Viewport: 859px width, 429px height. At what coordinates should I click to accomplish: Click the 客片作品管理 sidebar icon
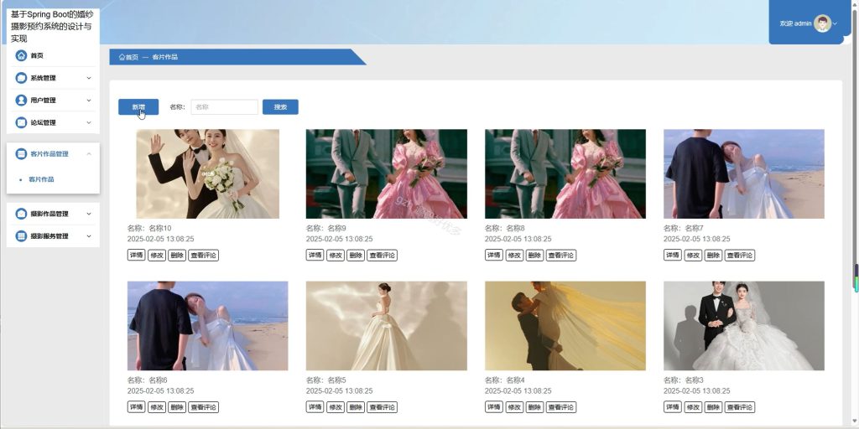coord(21,154)
